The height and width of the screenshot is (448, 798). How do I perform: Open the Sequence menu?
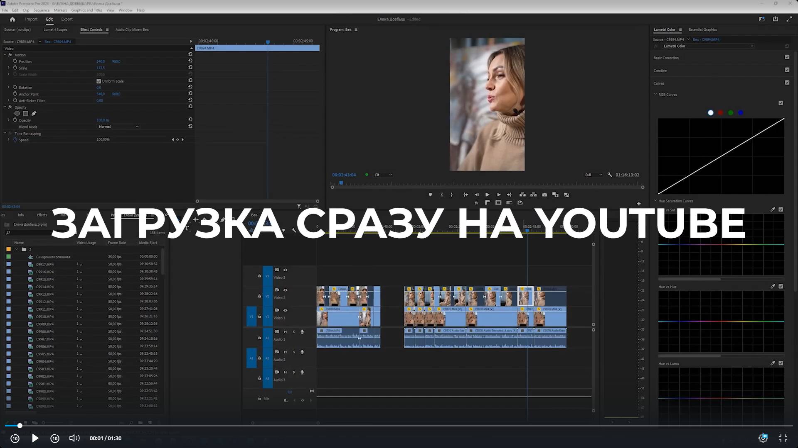(41, 10)
